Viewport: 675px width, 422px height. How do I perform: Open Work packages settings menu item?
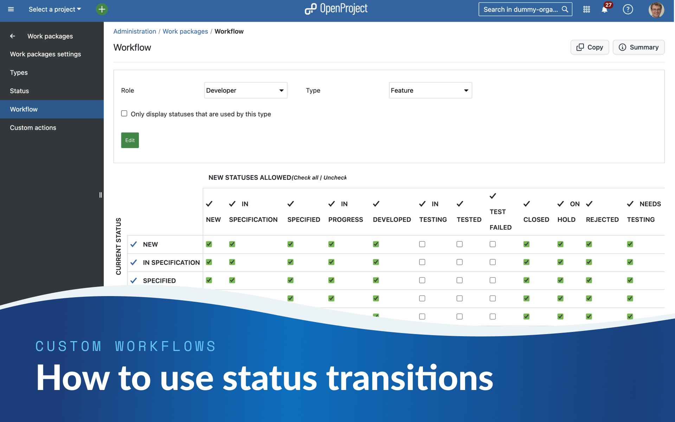(x=45, y=54)
